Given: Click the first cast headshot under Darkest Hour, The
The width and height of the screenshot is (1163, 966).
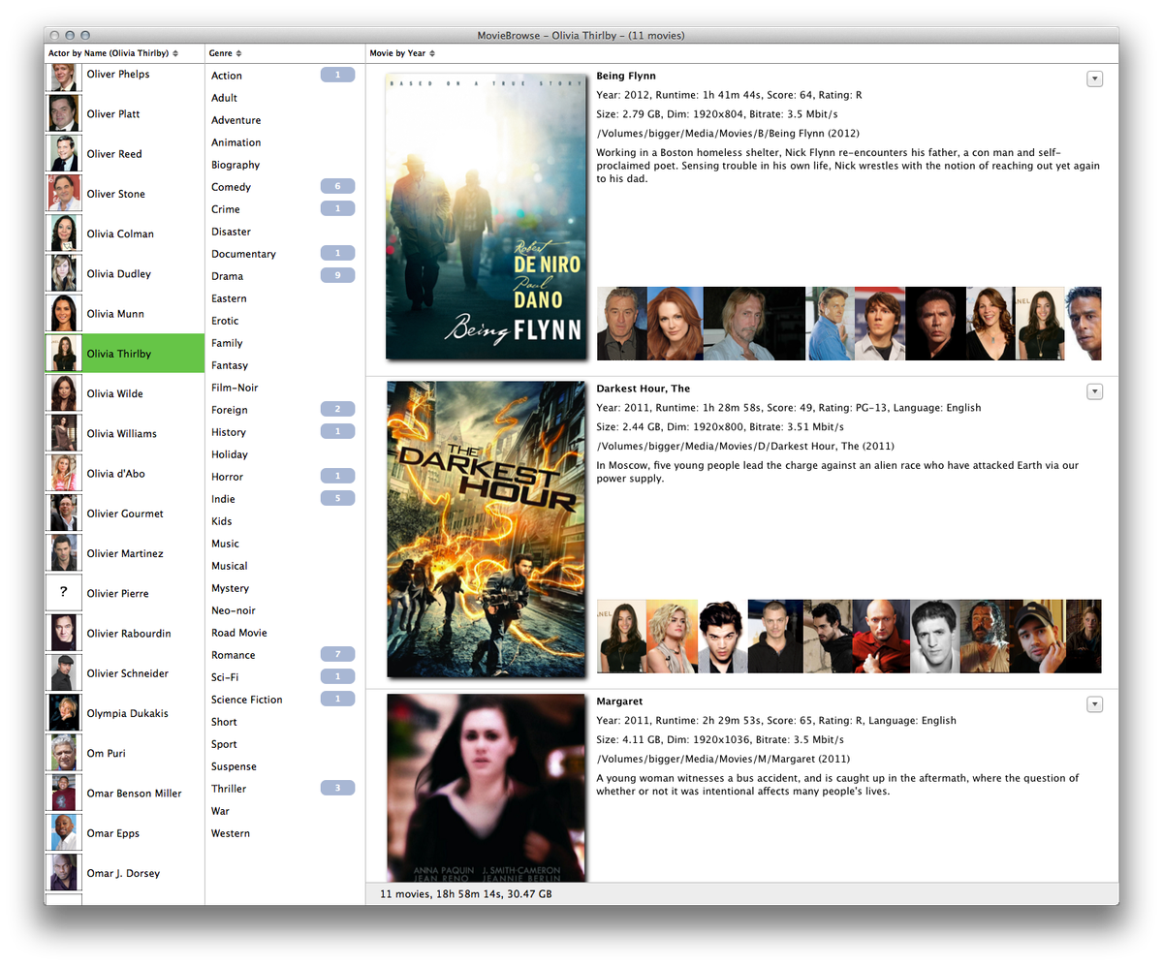Looking at the screenshot, I should 621,636.
